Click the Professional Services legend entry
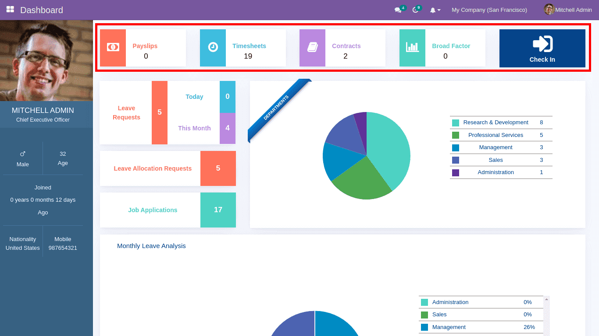This screenshot has height=336, width=599. [x=496, y=135]
